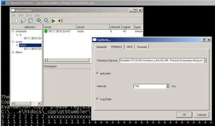Switch to the GPS tab

tap(130, 47)
